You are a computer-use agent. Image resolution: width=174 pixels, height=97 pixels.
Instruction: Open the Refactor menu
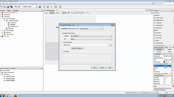pos(23,4)
